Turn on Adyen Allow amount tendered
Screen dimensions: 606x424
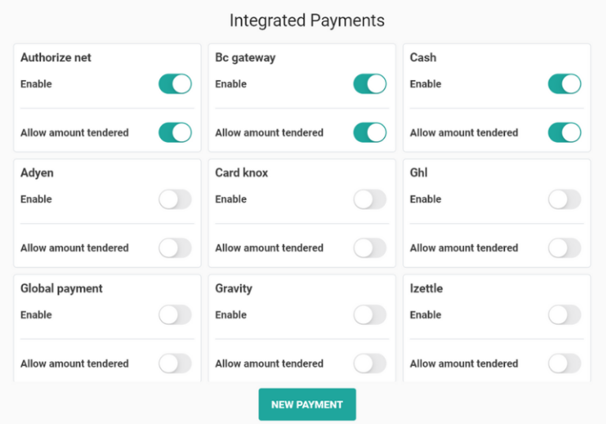pyautogui.click(x=175, y=247)
